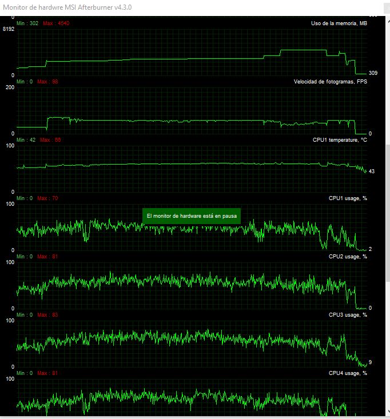Viewport: 390px width, 419px height.
Task: Select the 'CPU4 usage, %' graph label
Action: 348,373
